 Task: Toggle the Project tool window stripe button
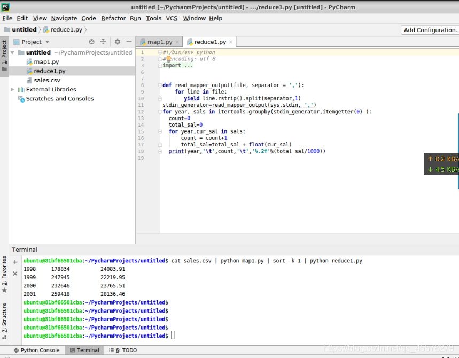(x=4, y=56)
